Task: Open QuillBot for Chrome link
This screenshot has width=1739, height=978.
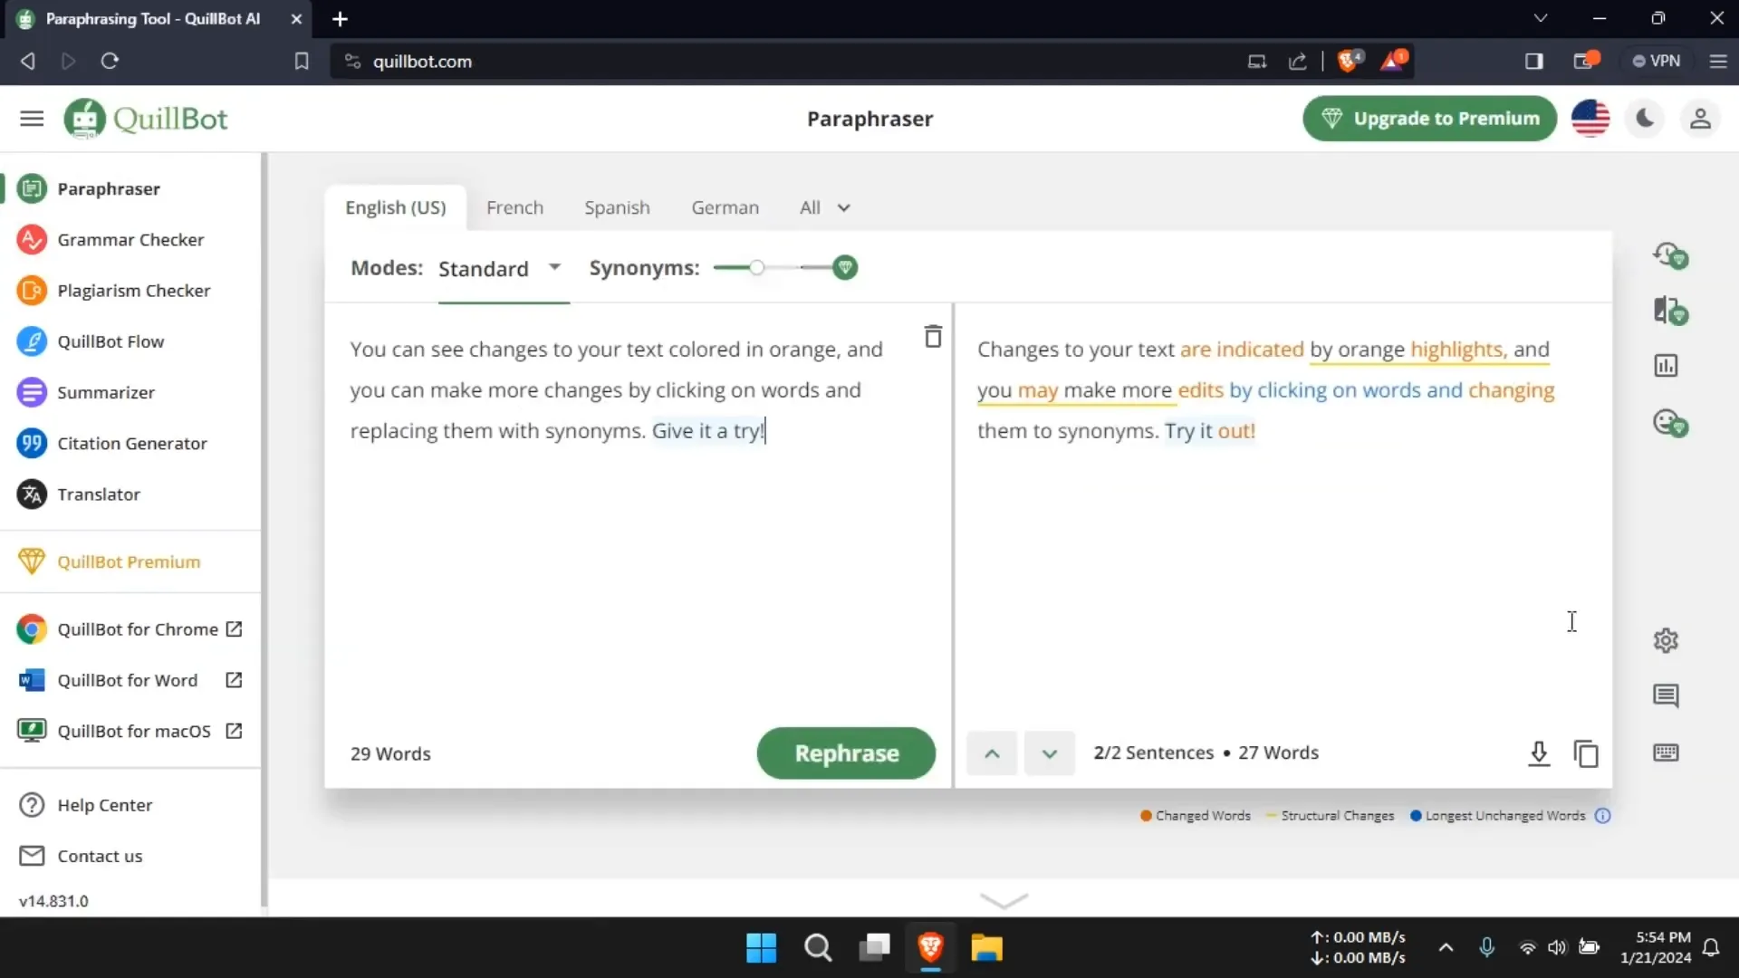Action: coord(131,629)
